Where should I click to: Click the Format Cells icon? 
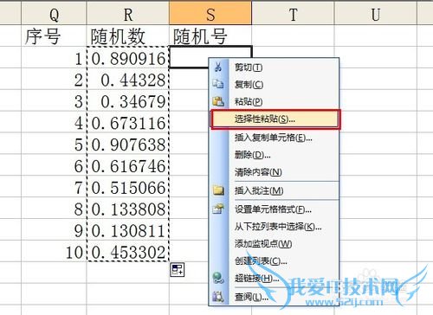[x=218, y=209]
